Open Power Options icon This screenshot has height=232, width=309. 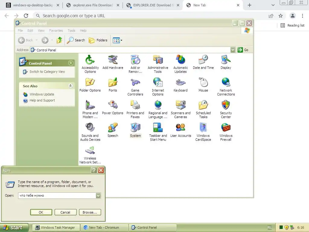(113, 108)
